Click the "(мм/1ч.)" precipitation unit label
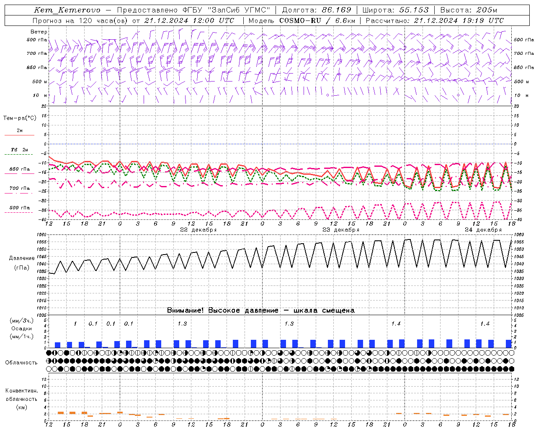Screen dimensions: 536x428 [x=22, y=336]
